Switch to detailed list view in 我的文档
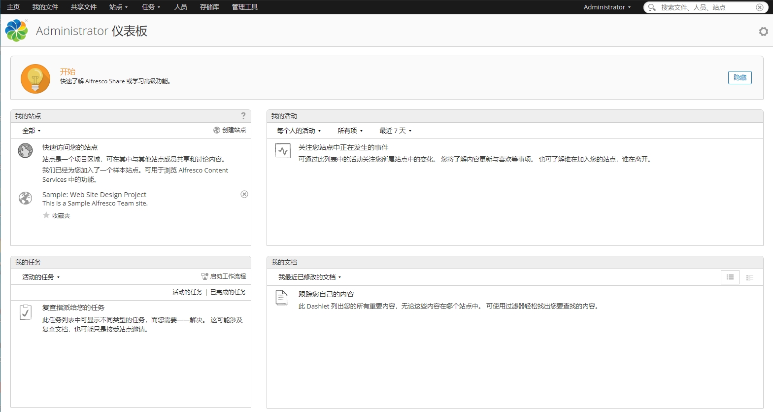Viewport: 773px width, 412px height. (x=749, y=277)
